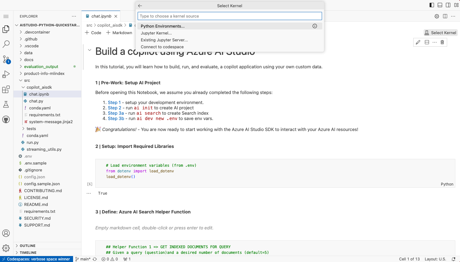Open the main* branch picker
Image resolution: width=460 pixels, height=262 pixels.
(83, 259)
